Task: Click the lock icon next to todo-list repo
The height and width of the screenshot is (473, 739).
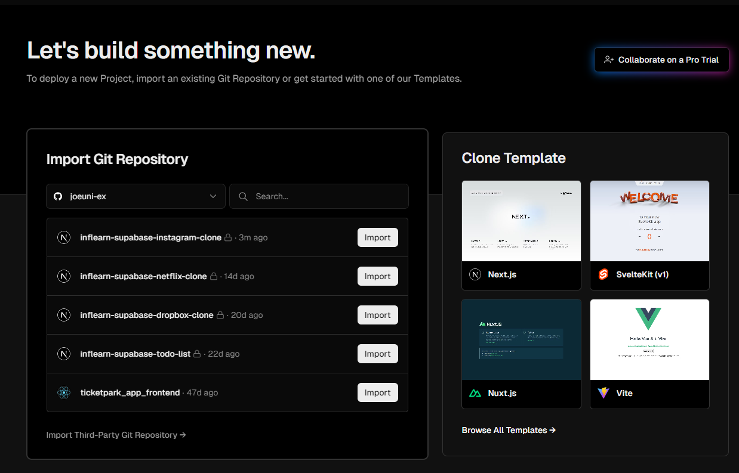Action: (x=197, y=354)
